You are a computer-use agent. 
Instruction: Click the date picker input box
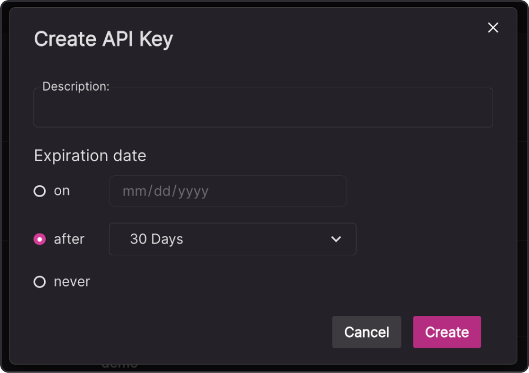pos(228,191)
